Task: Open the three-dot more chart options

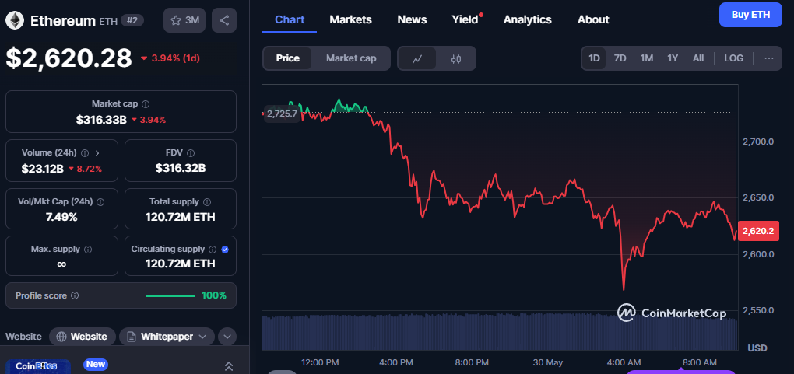Action: point(768,58)
